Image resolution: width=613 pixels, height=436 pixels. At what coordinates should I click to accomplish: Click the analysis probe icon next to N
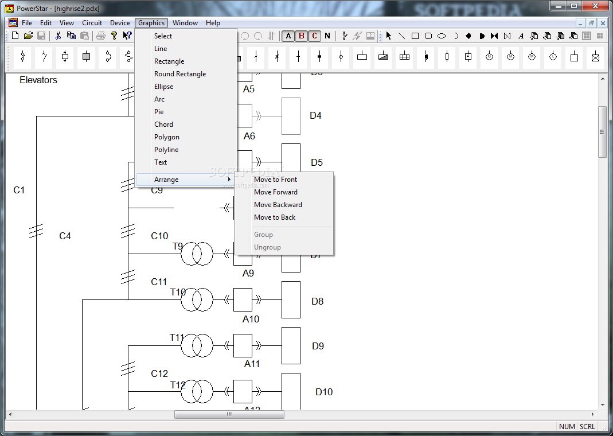pos(345,36)
